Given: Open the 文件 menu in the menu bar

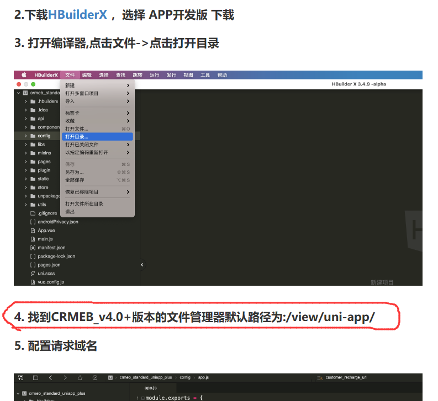Looking at the screenshot, I should click(70, 75).
